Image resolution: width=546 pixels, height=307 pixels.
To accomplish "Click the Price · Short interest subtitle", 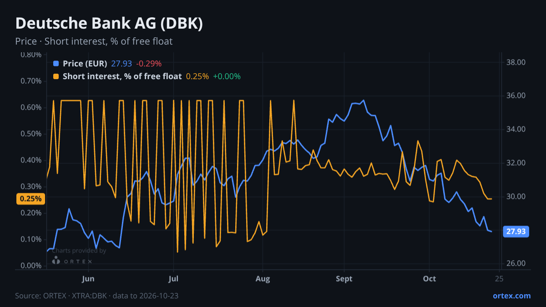I will click(94, 41).
